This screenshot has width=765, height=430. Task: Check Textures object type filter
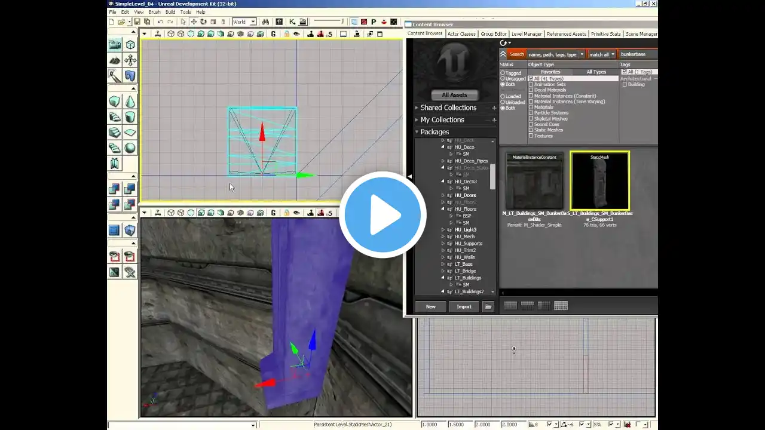pyautogui.click(x=531, y=136)
